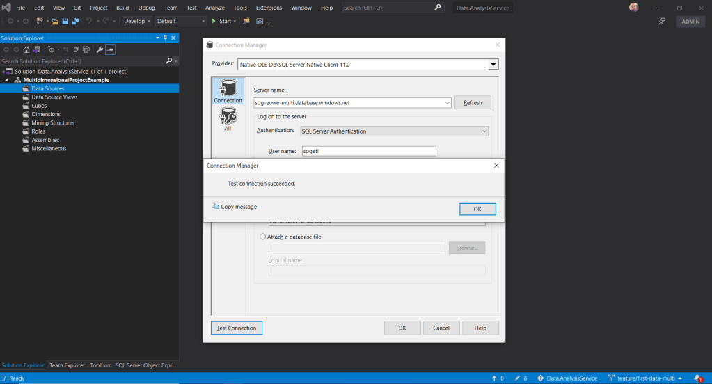Screen dimensions: 712x384
Task: Open Properties wrench icon in Solution Explorer
Action: pyautogui.click(x=100, y=49)
